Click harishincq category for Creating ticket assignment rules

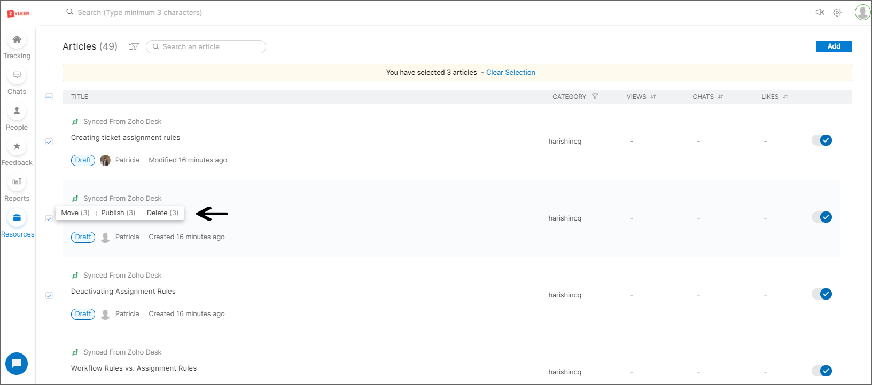click(x=565, y=142)
